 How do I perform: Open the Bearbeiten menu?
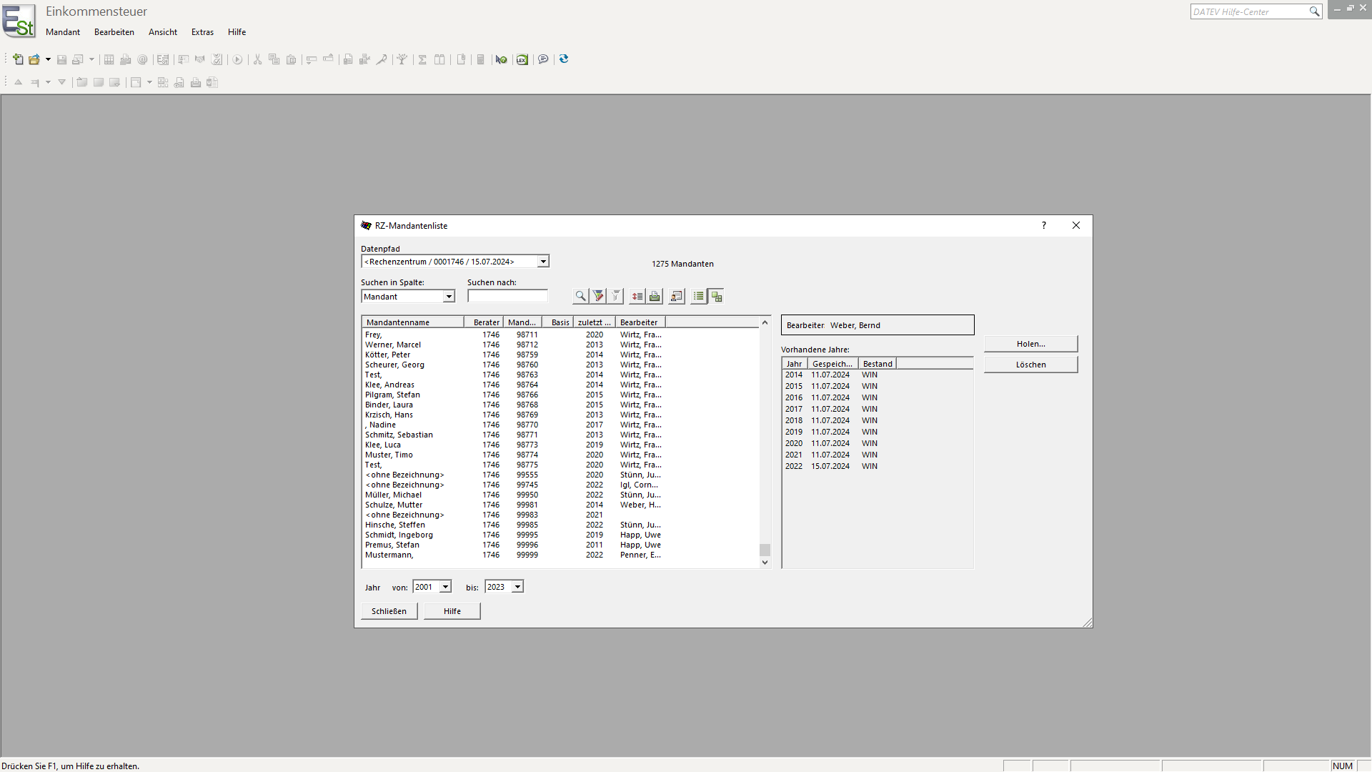114,32
